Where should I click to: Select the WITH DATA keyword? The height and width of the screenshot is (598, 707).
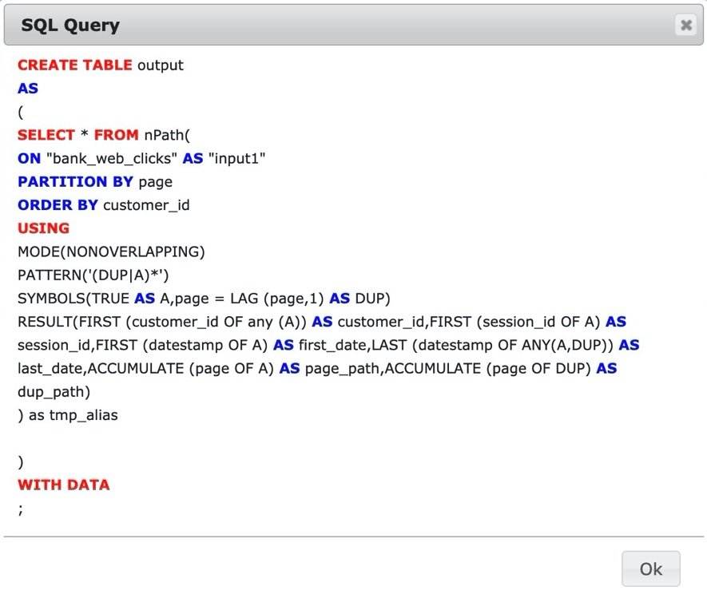[x=63, y=485]
